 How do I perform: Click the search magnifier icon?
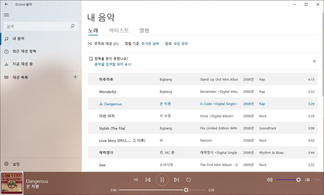click(x=73, y=26)
